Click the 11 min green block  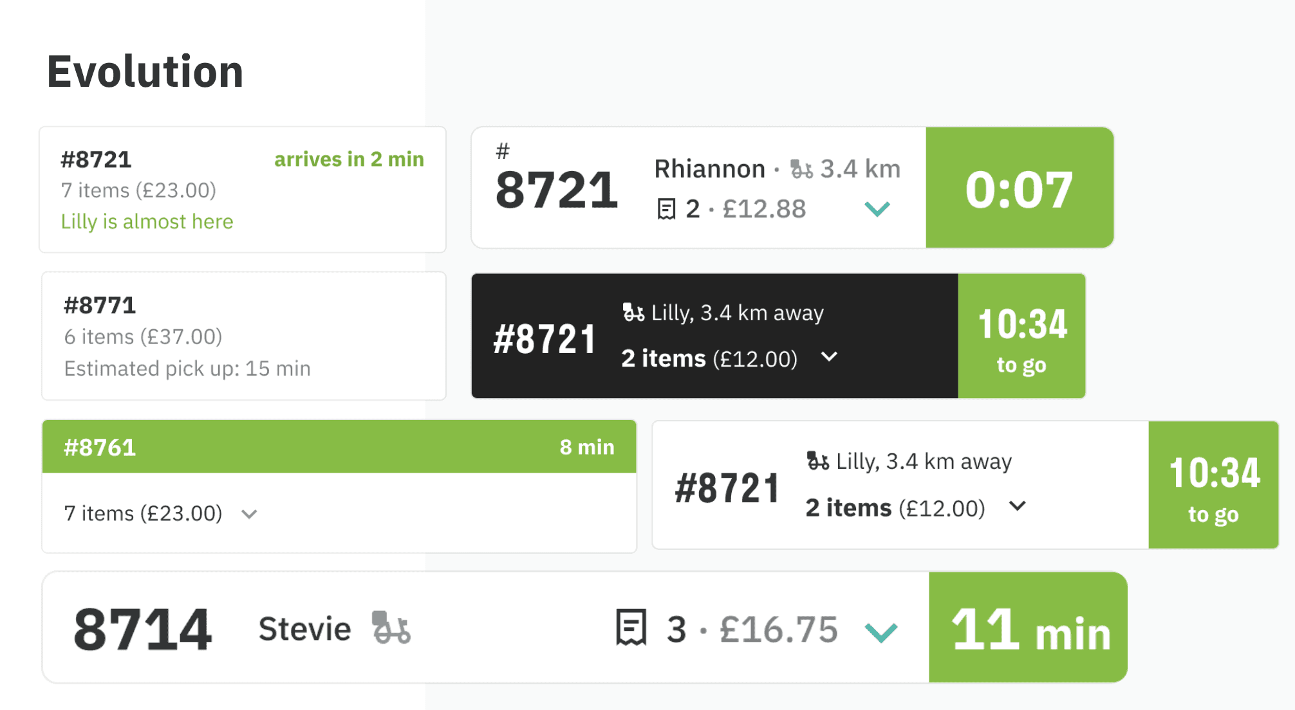tap(1028, 627)
